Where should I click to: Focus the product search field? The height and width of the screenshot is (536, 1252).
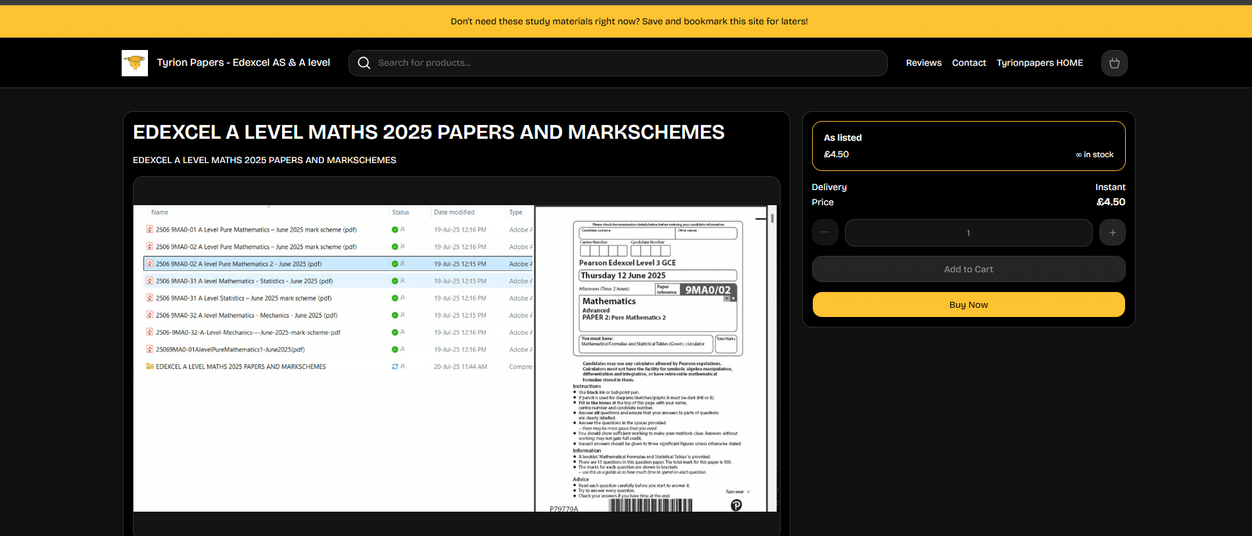pyautogui.click(x=625, y=63)
